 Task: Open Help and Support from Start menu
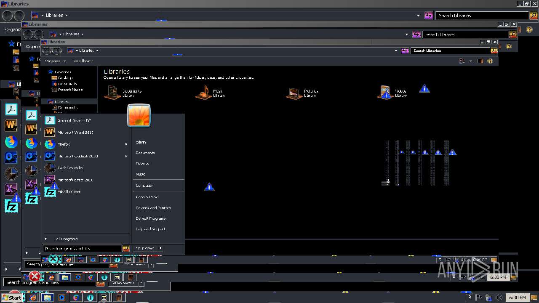coord(150,229)
